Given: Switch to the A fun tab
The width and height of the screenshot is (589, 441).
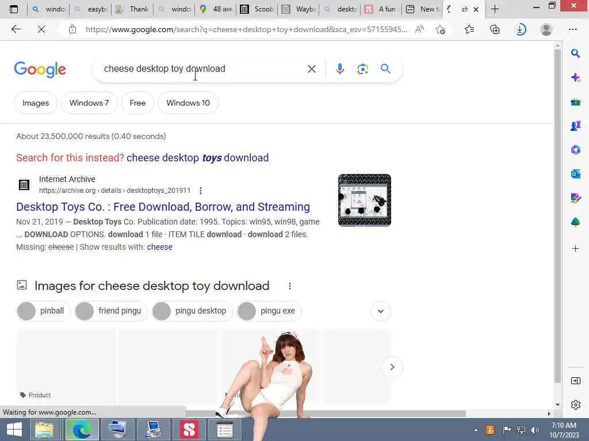Looking at the screenshot, I should [382, 9].
